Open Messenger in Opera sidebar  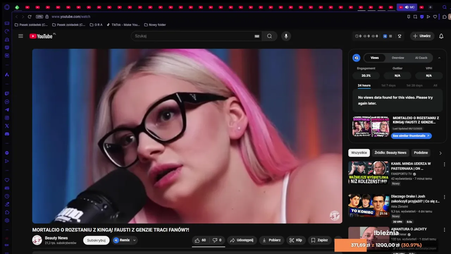(7, 102)
